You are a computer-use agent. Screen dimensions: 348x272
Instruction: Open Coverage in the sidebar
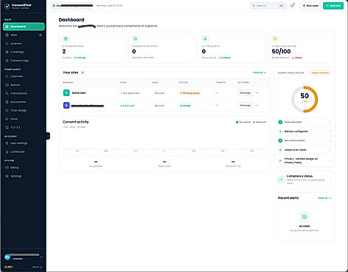(x=24, y=52)
